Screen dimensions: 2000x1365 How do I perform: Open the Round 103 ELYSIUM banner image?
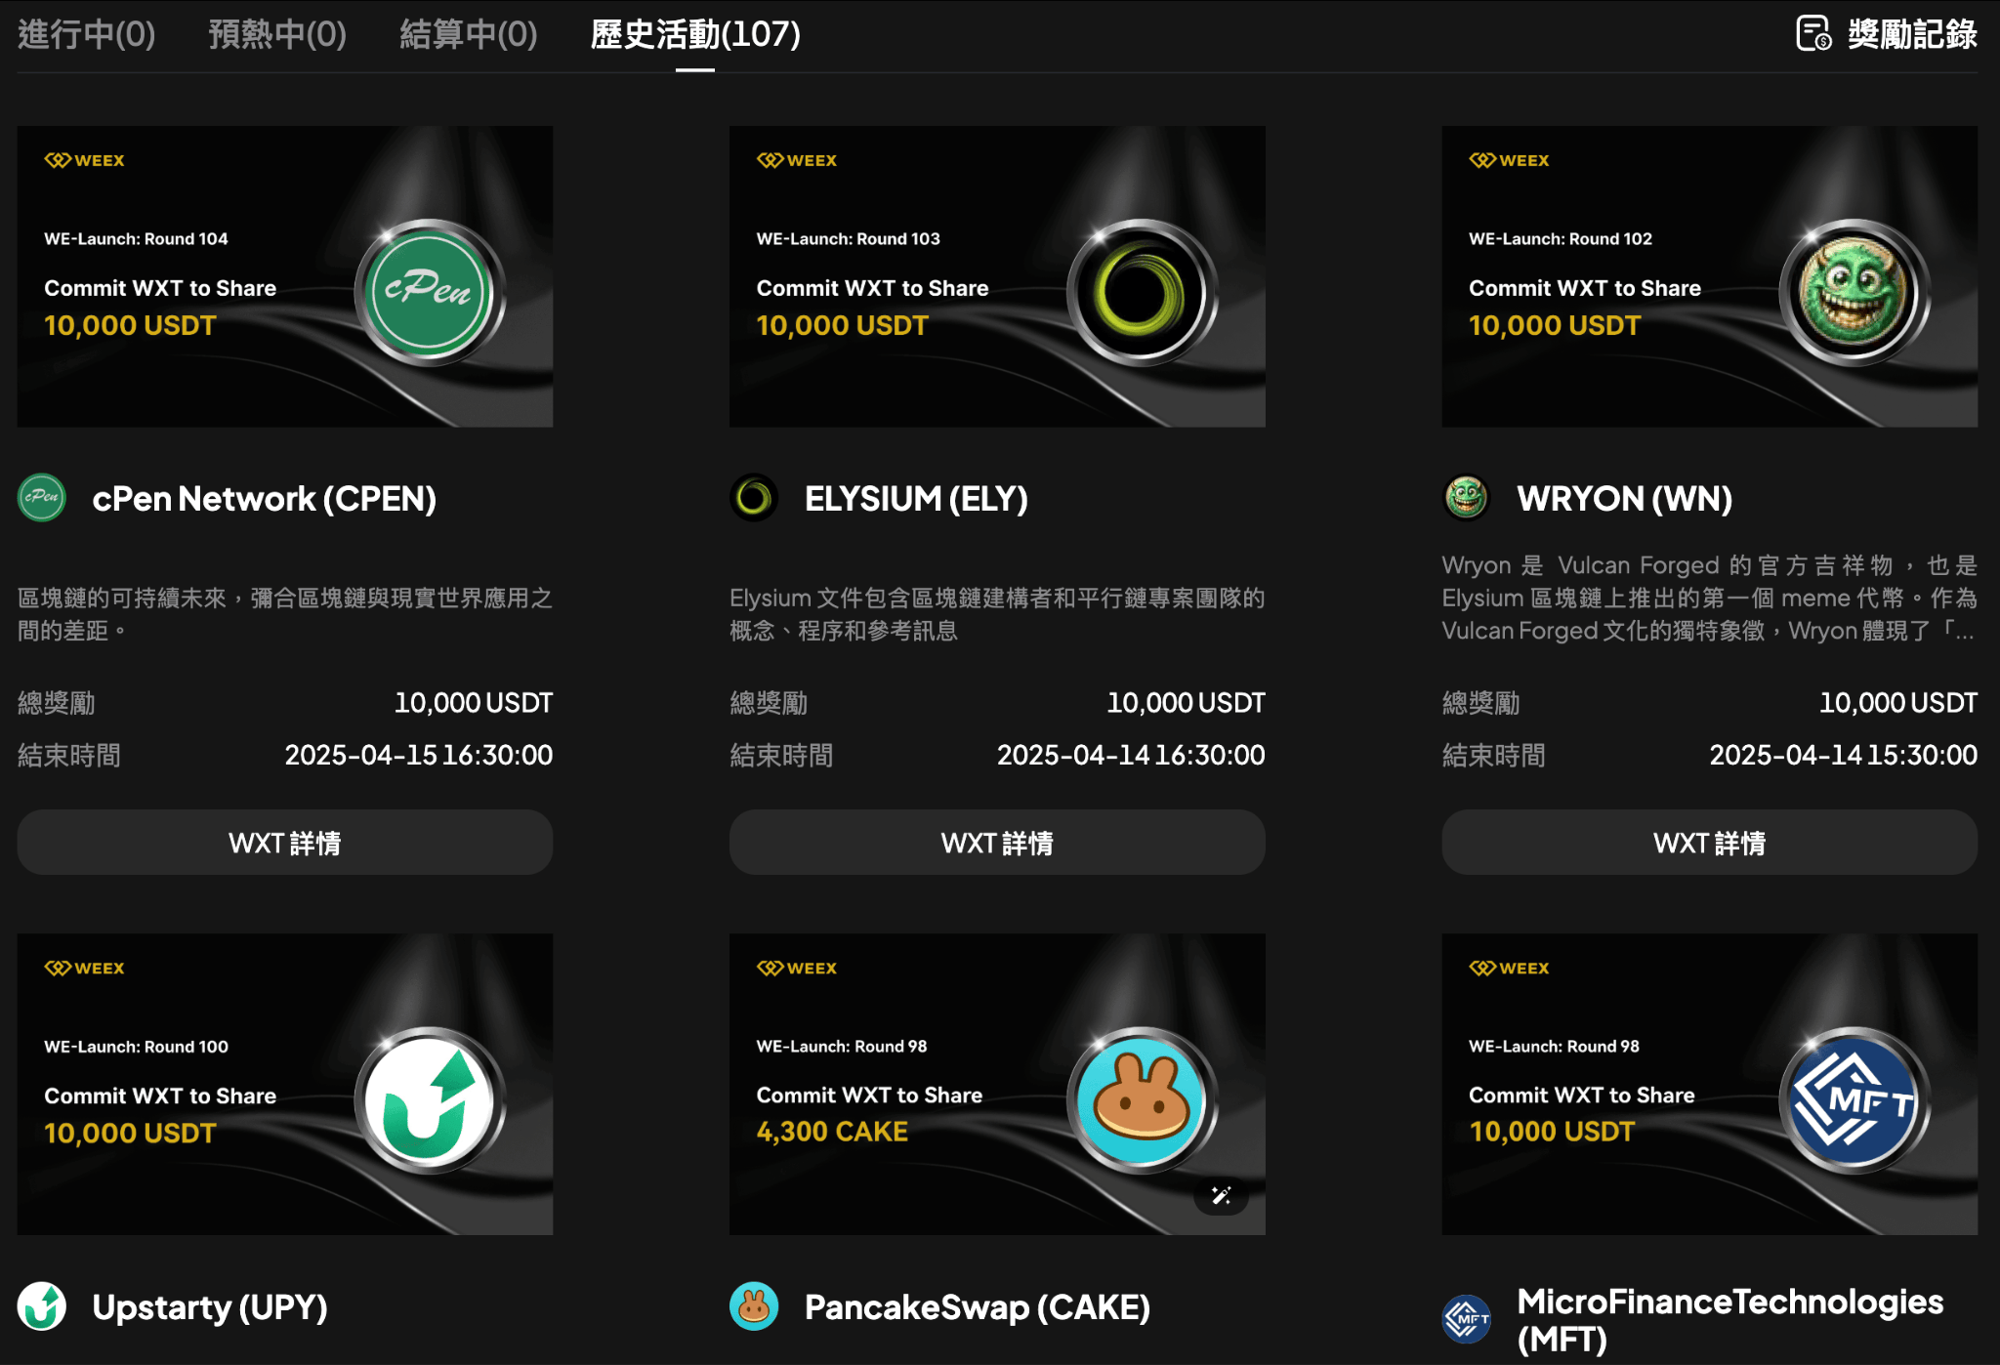996,276
